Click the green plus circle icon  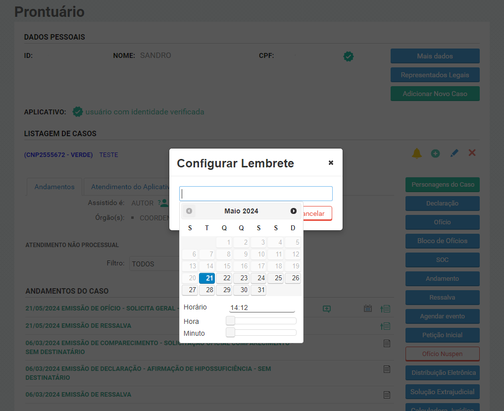tap(435, 154)
